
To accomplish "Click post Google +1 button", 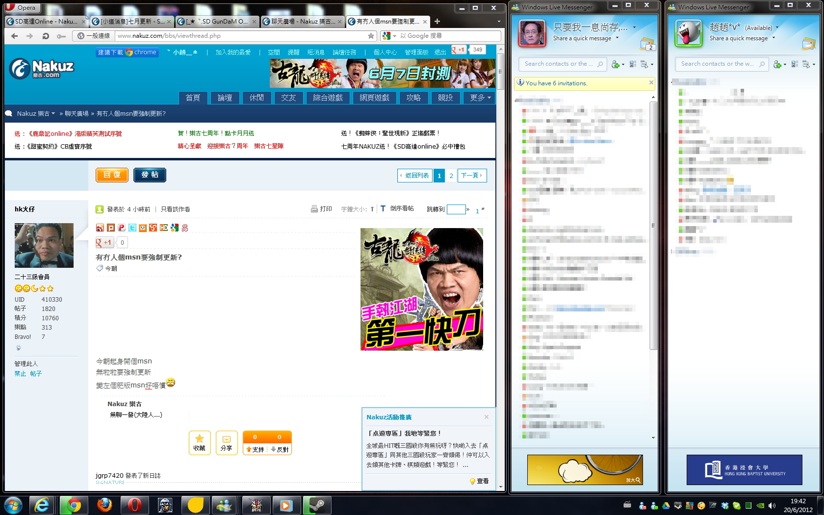I will pyautogui.click(x=104, y=242).
